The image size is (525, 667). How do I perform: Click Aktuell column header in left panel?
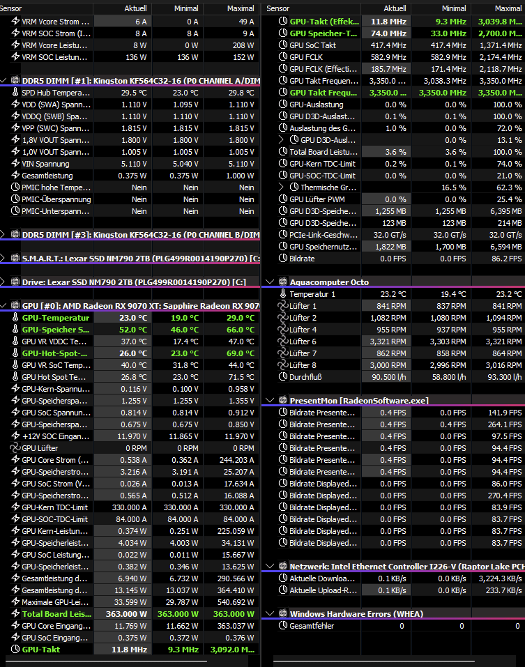122,8
